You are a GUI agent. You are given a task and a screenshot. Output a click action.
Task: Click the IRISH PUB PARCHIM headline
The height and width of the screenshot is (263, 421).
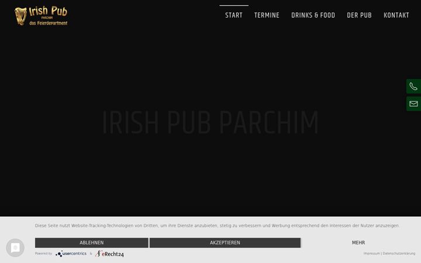point(210,122)
